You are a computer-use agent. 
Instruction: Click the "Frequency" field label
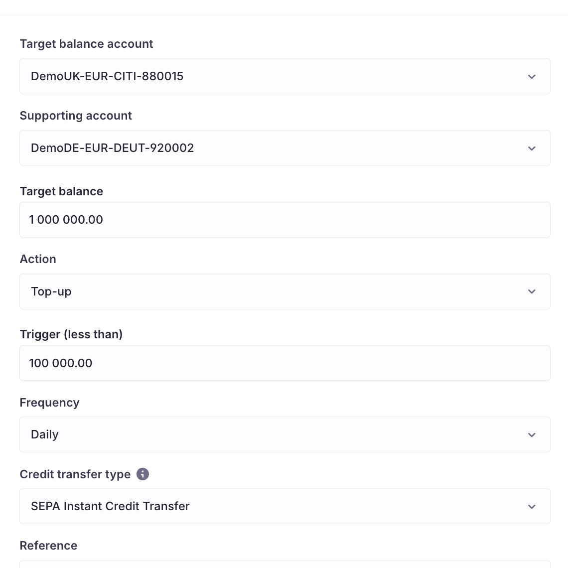point(50,403)
